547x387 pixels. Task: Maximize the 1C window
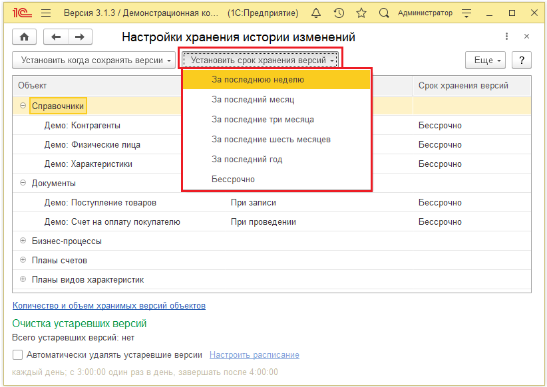click(512, 13)
